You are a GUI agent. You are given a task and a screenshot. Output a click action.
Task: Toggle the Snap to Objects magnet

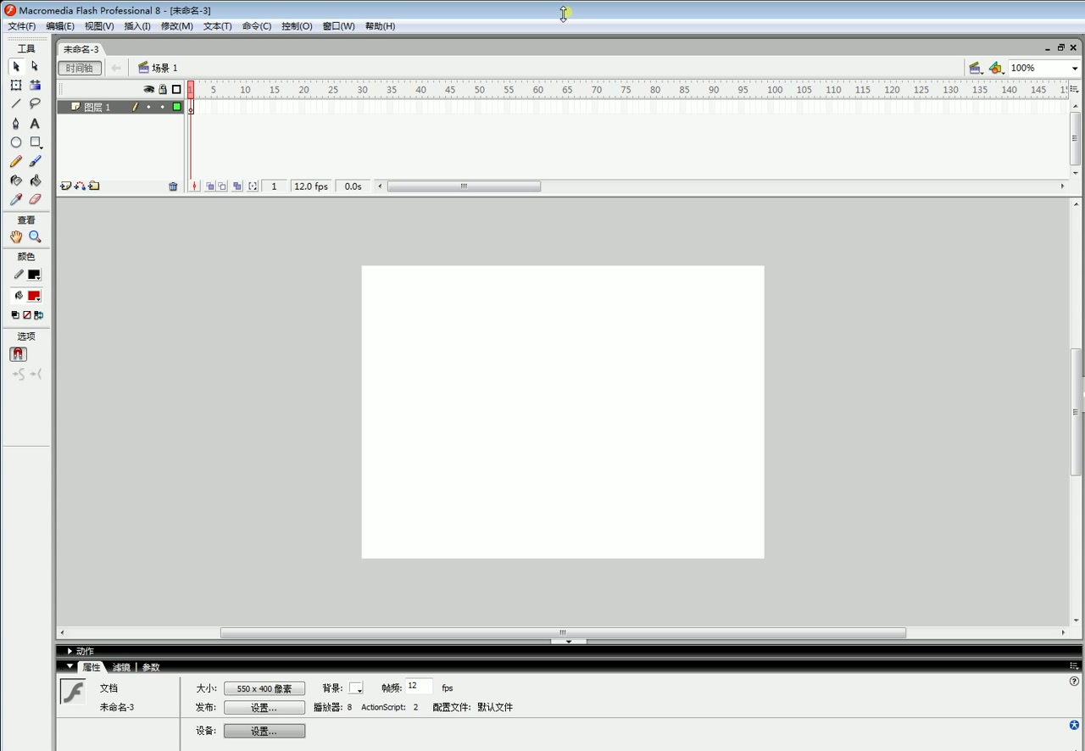18,354
